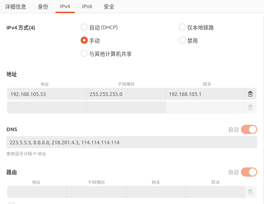Edit the 192.168.105.1 gateway field
This screenshot has height=204, width=264.
click(205, 94)
